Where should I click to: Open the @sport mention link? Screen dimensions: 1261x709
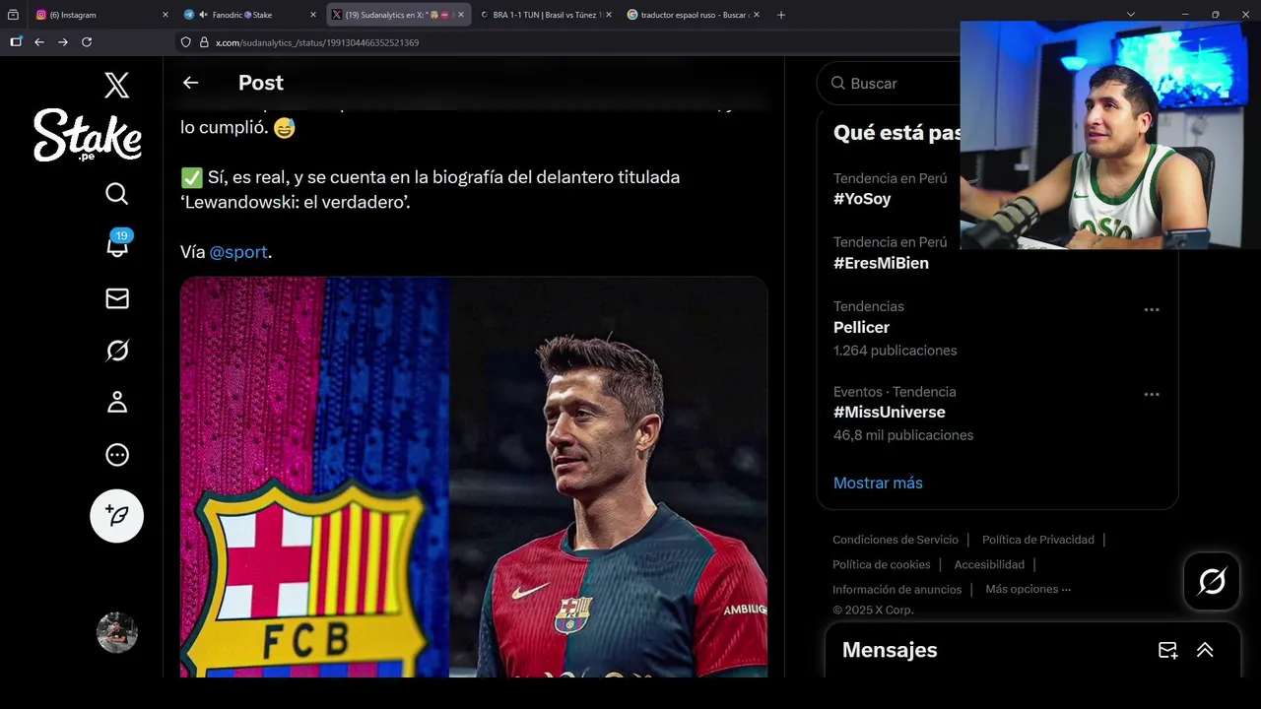pos(238,252)
